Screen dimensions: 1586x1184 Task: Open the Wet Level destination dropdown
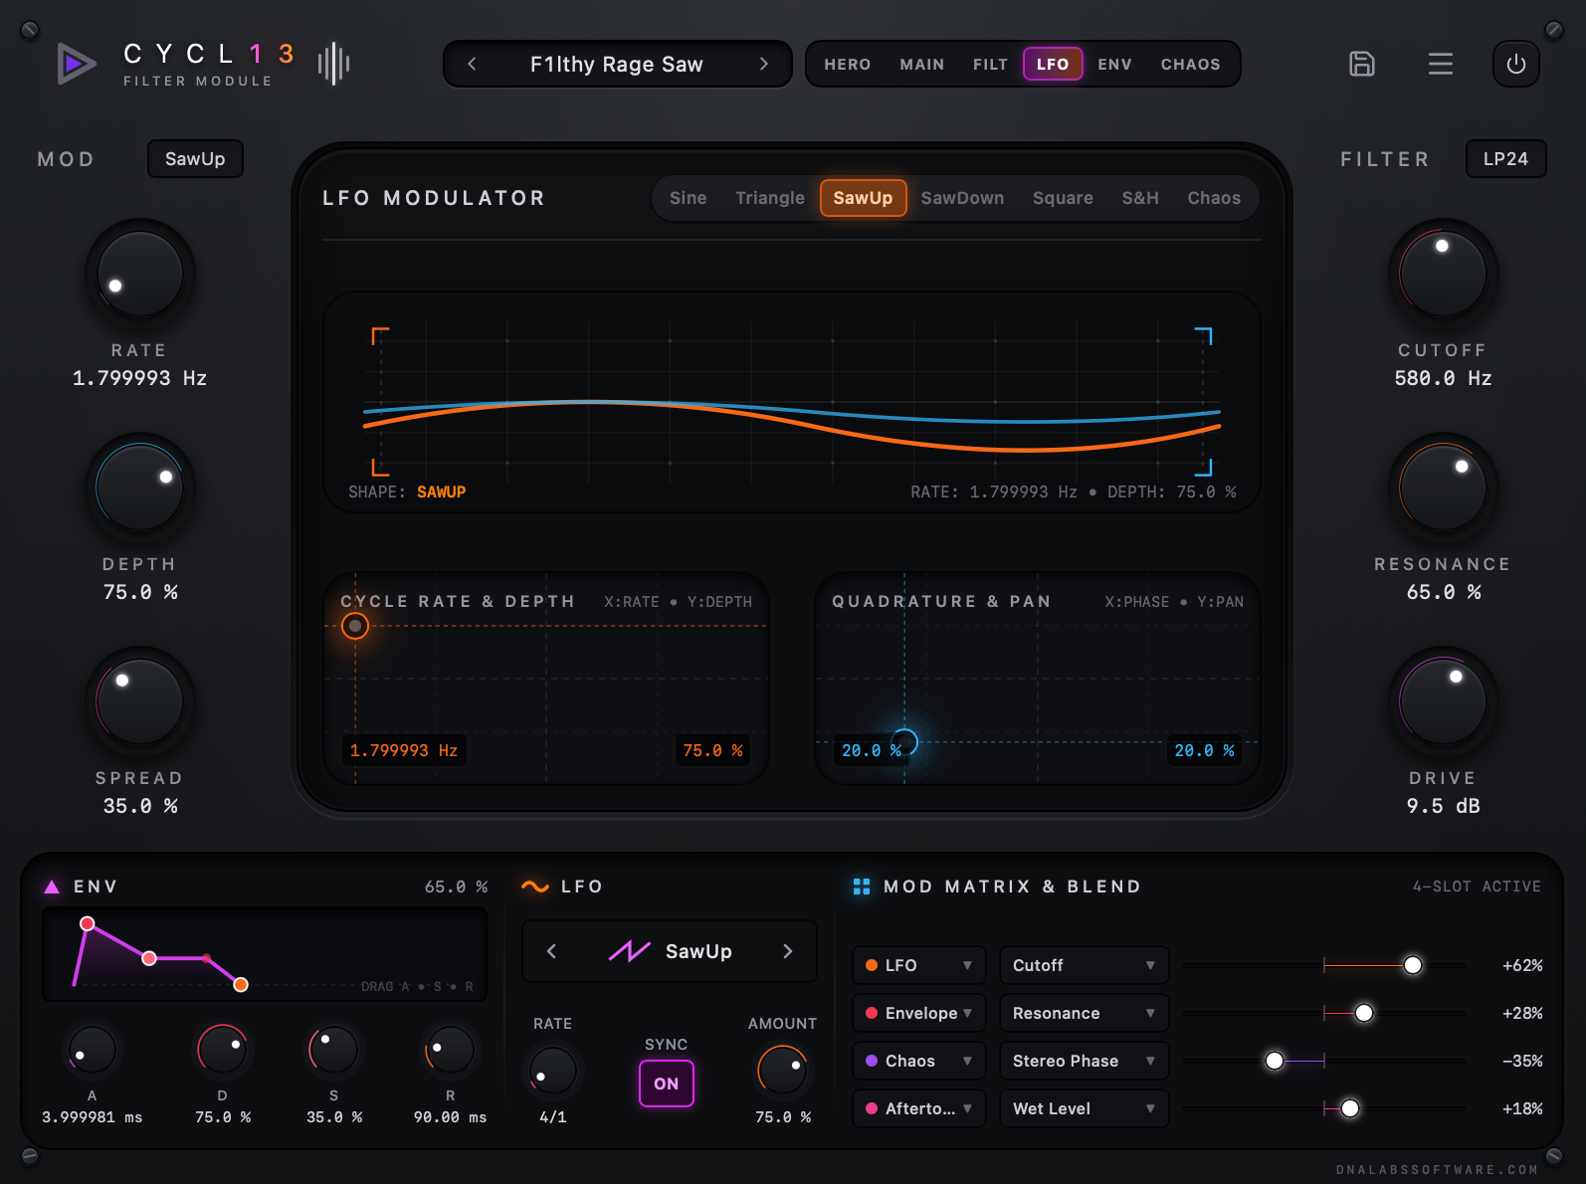tap(1085, 1108)
